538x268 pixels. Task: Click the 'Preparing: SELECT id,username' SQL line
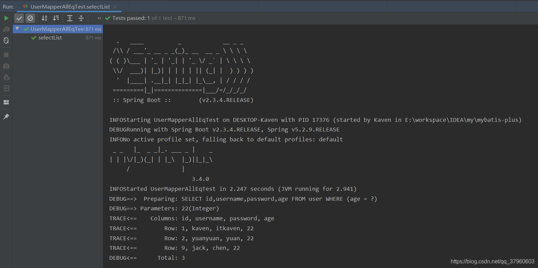point(243,199)
